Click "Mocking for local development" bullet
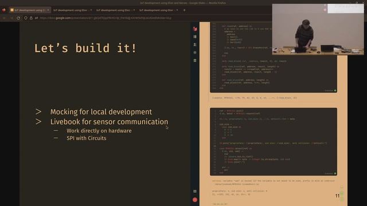 pos(101,112)
